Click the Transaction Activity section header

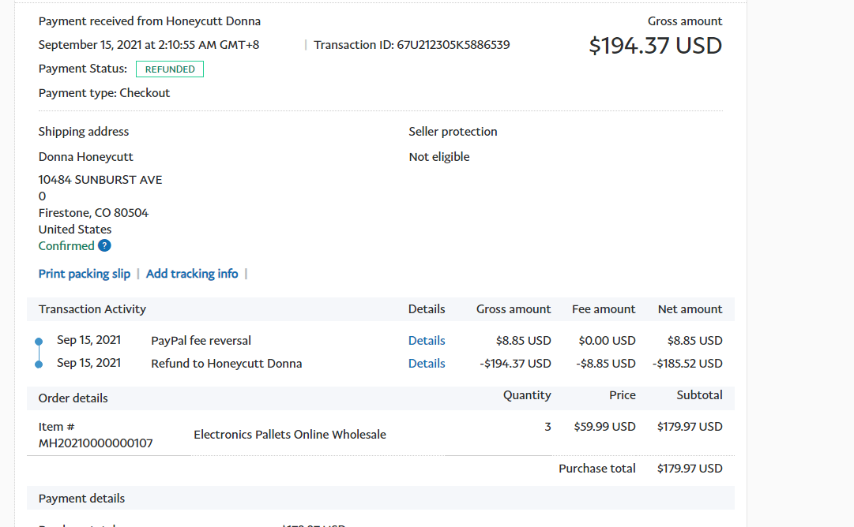click(92, 309)
